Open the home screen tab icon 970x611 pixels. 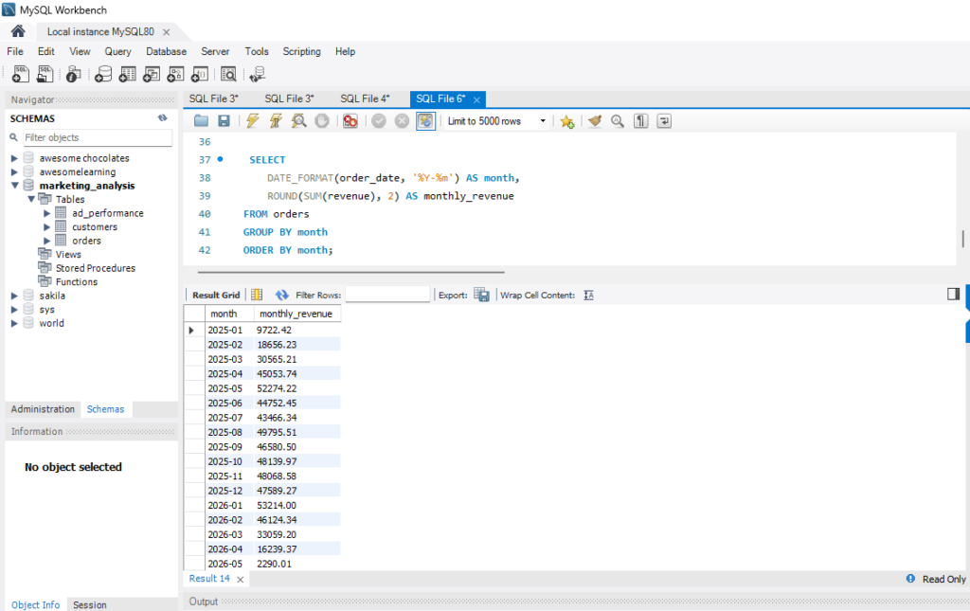click(18, 31)
